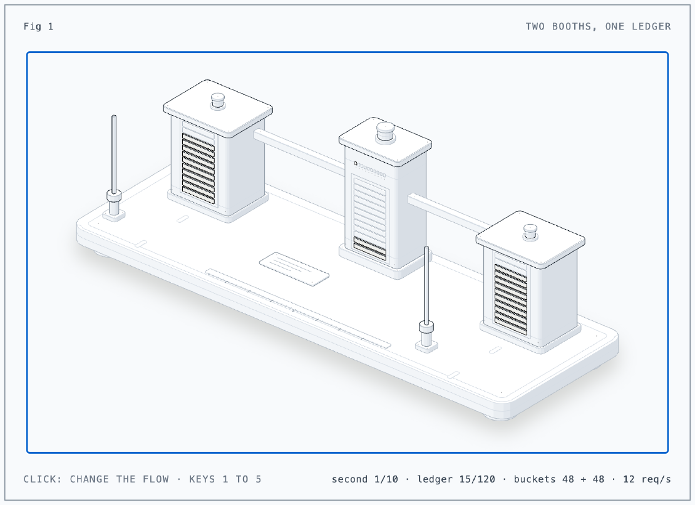Click the "second 1/10" status readout

(x=365, y=479)
